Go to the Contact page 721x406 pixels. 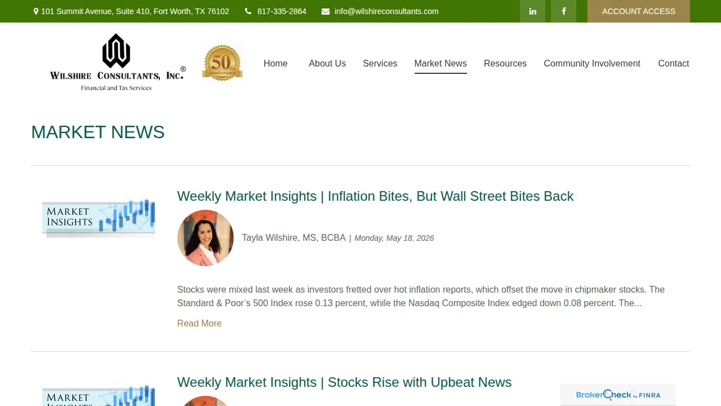point(674,63)
